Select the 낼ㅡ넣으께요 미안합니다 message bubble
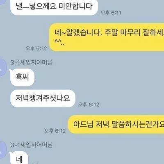 54,7
